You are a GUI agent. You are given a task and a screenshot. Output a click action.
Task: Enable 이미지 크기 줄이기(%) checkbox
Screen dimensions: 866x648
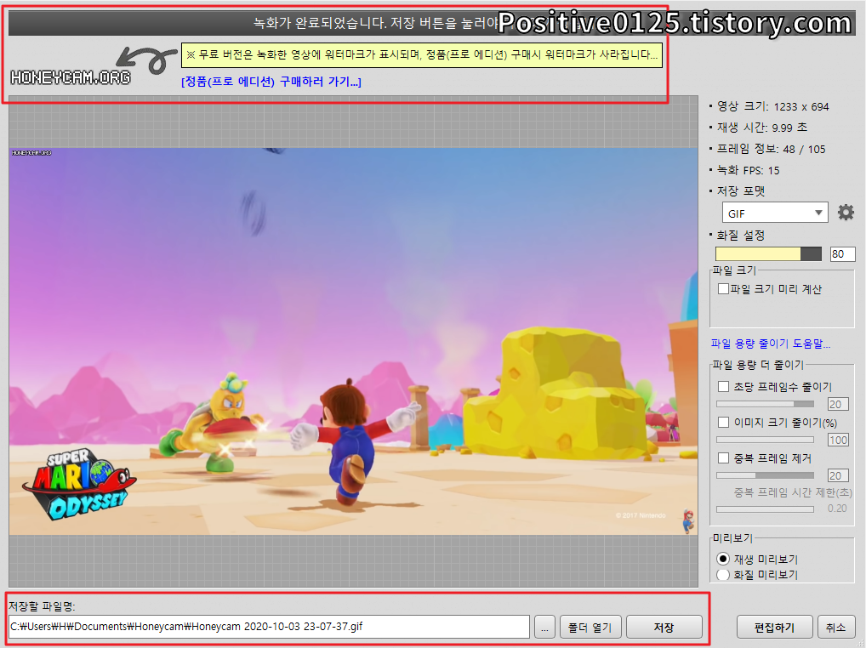[x=723, y=423]
